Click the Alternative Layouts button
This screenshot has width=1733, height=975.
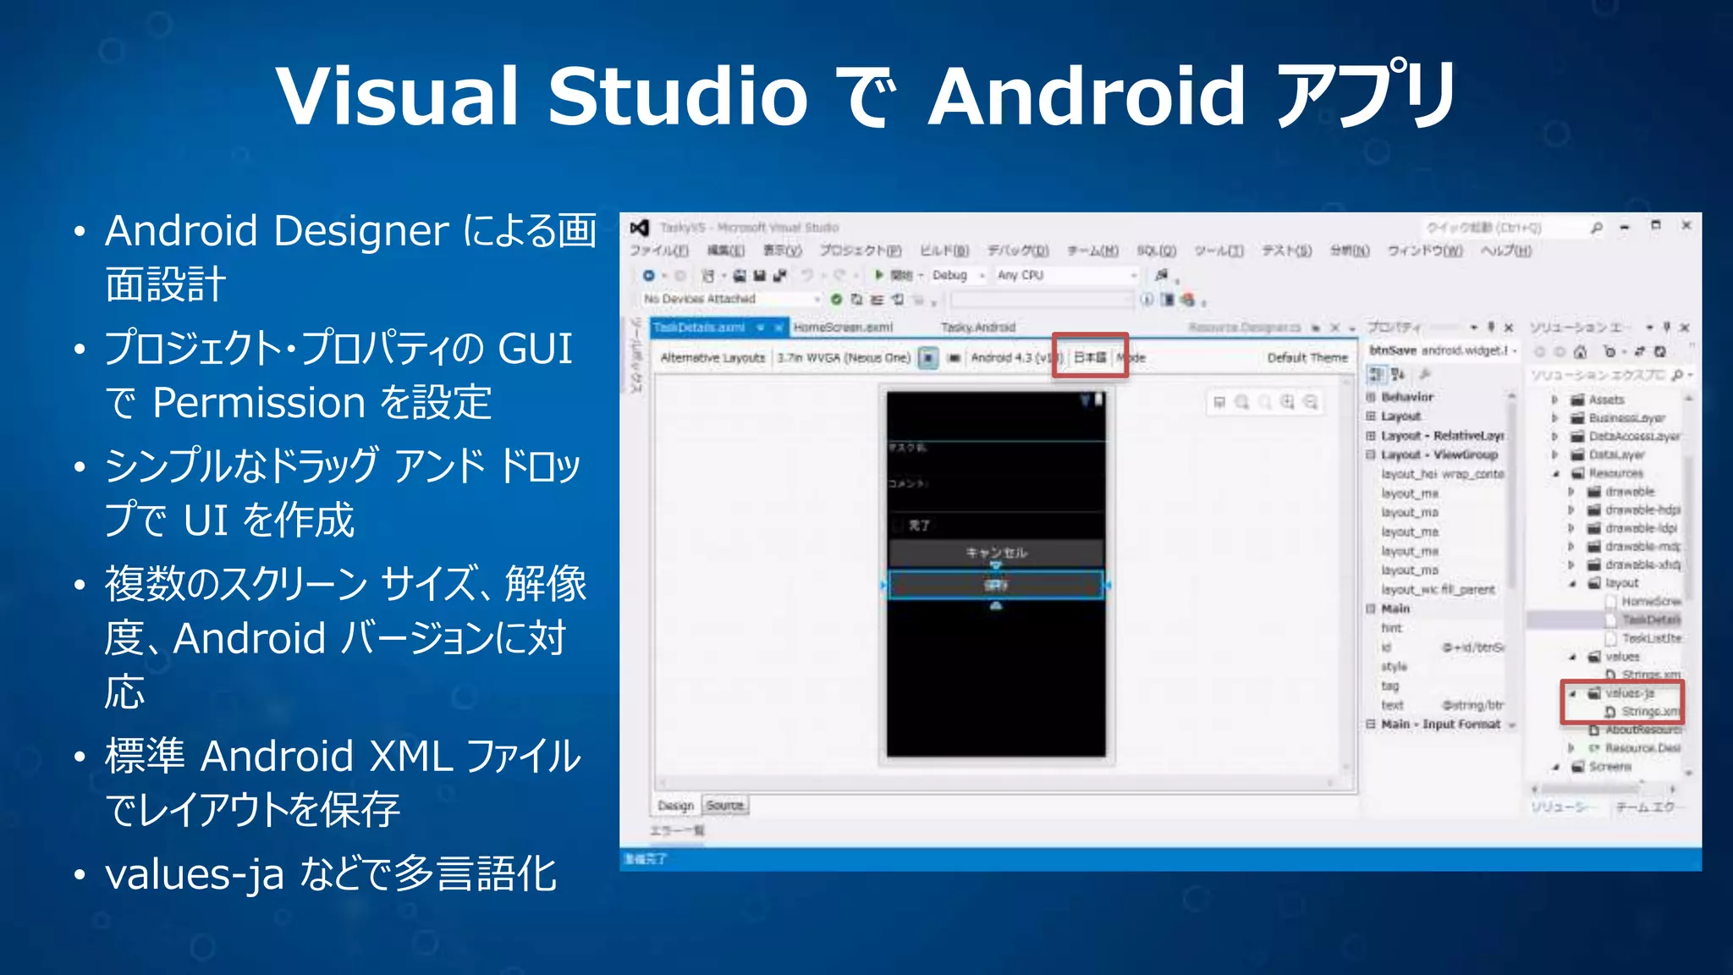pos(712,358)
